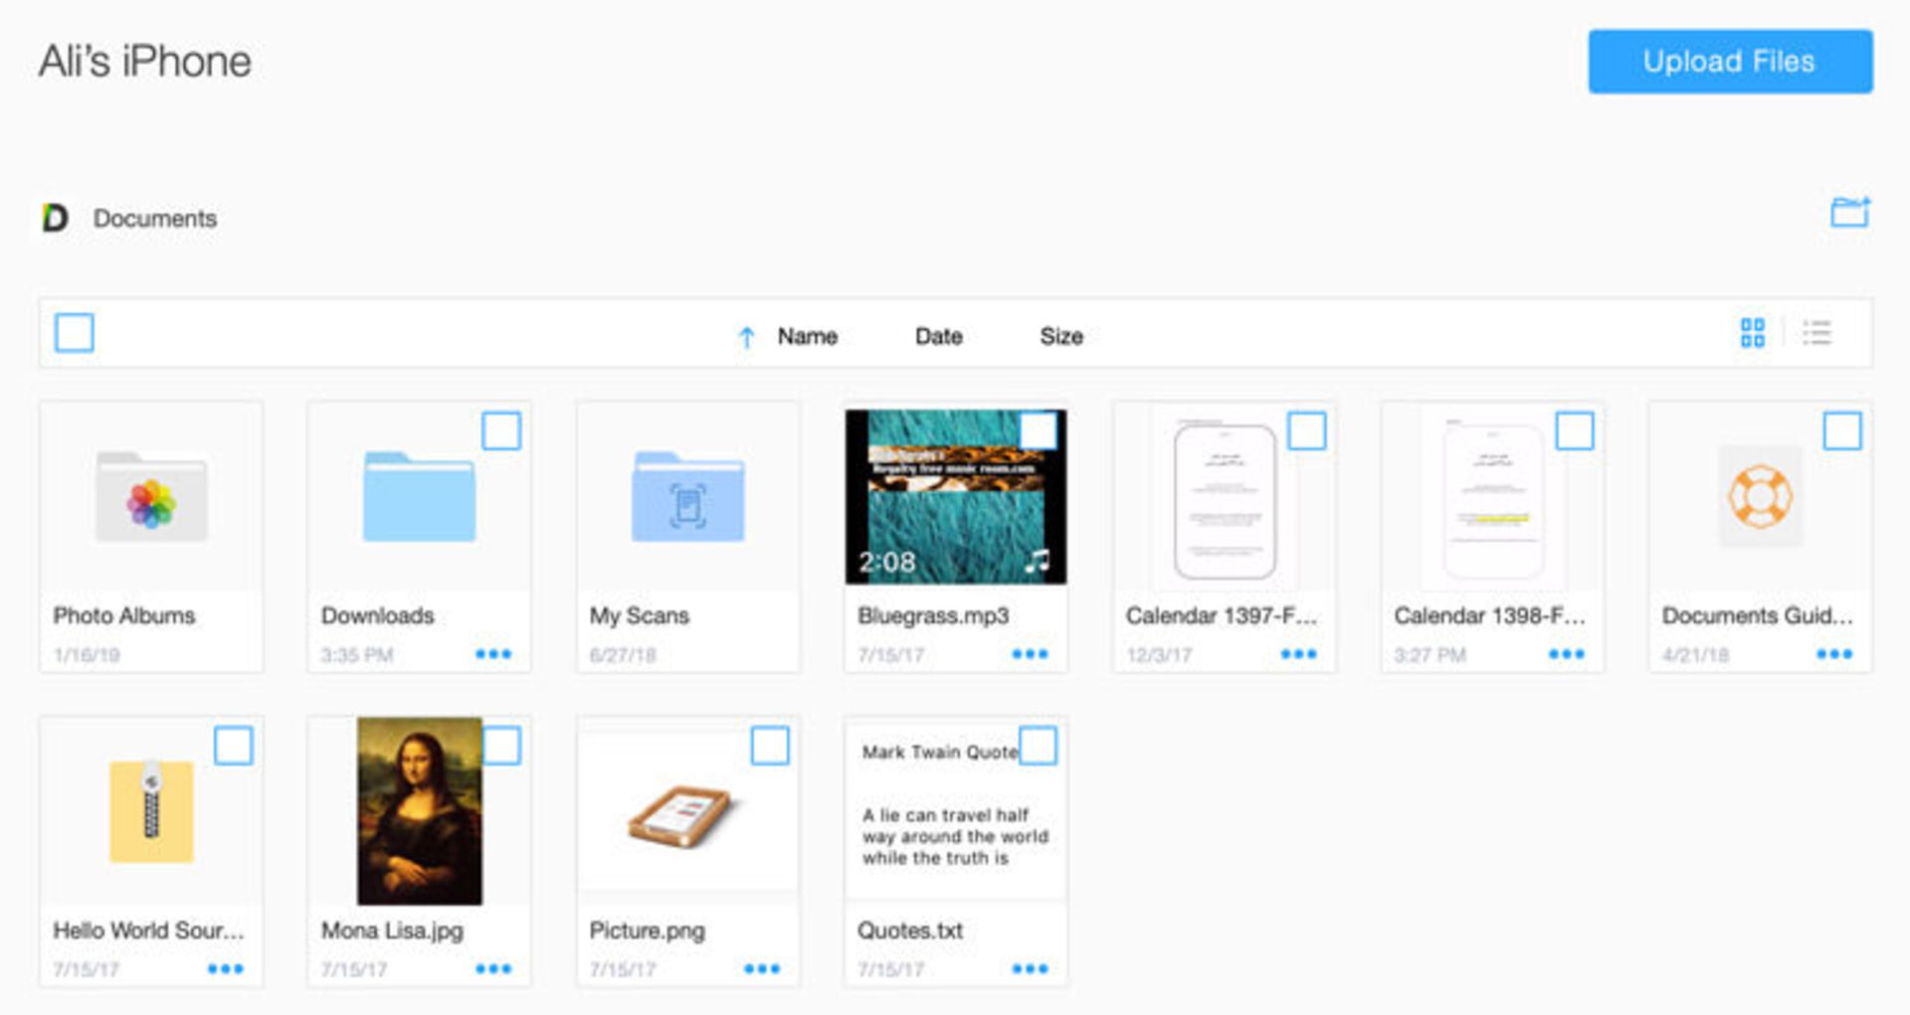Create a new folder

[1848, 213]
